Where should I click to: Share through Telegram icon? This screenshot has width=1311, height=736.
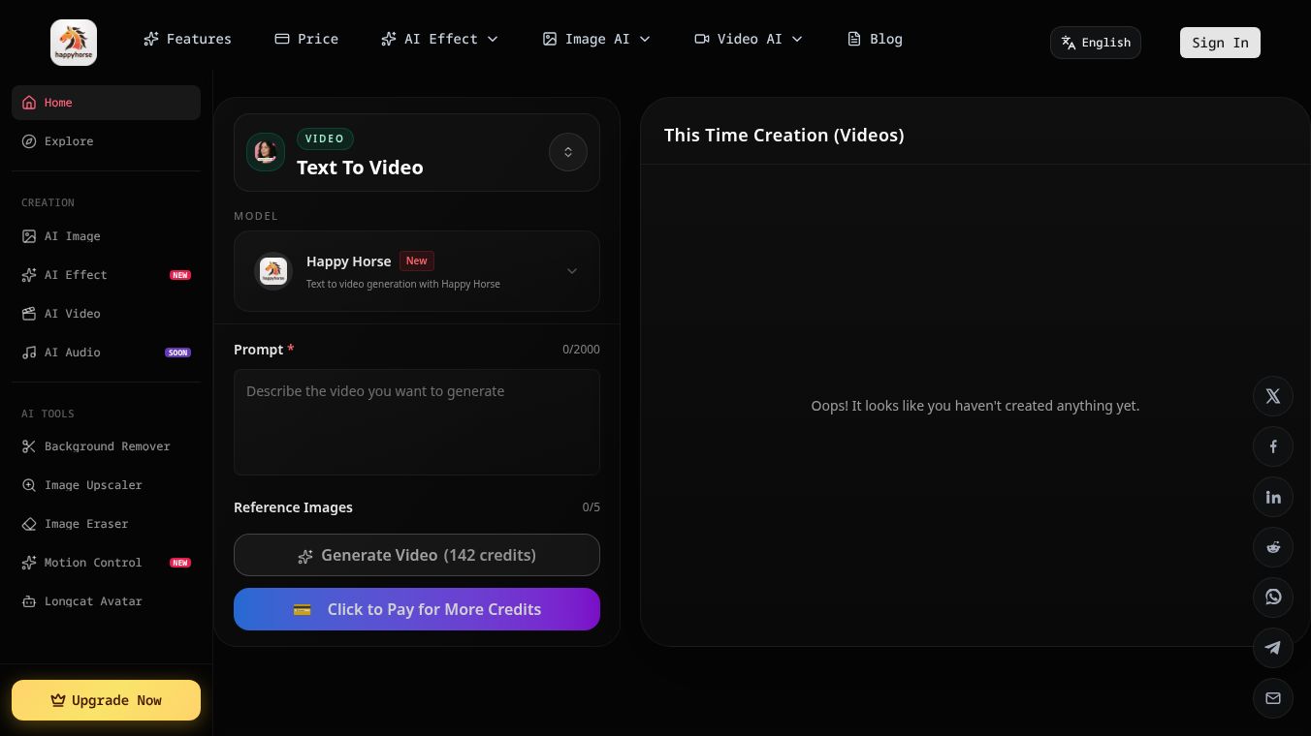[x=1273, y=648]
